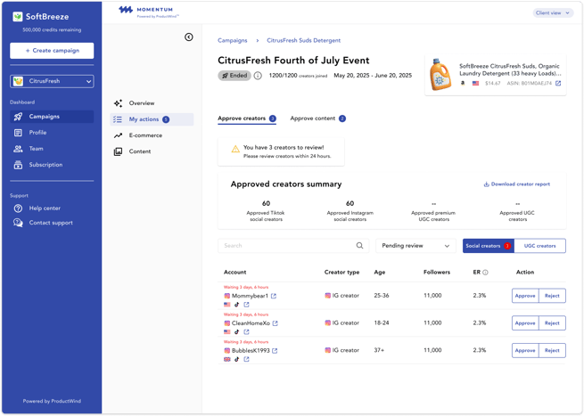Viewport: 584px width, 416px height.
Task: Click the BubblesK1993 account name
Action: pos(251,350)
